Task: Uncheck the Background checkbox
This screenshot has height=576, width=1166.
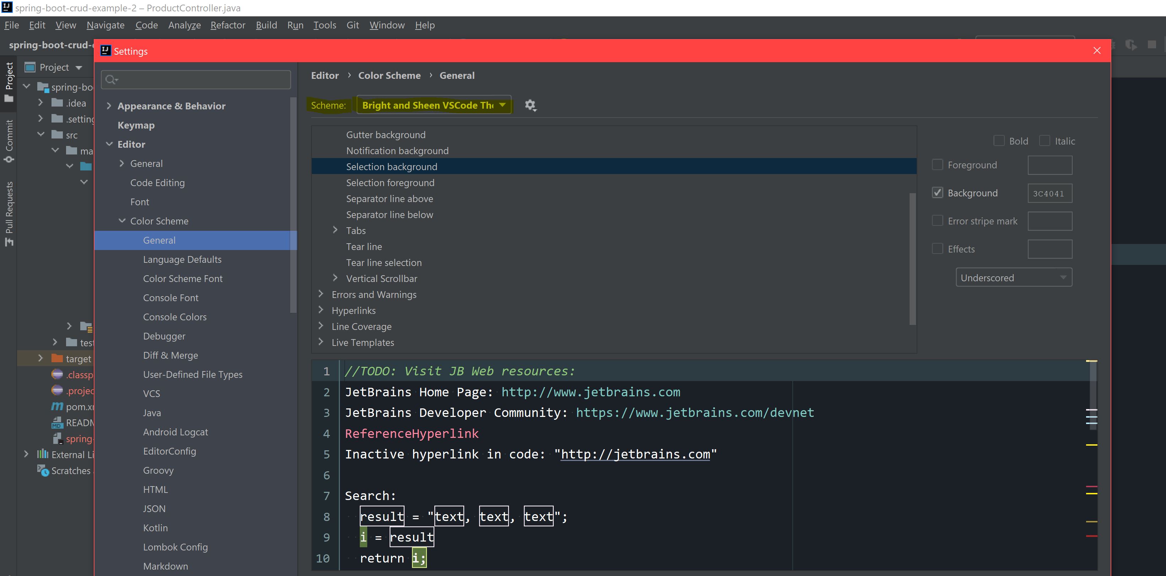Action: tap(937, 193)
